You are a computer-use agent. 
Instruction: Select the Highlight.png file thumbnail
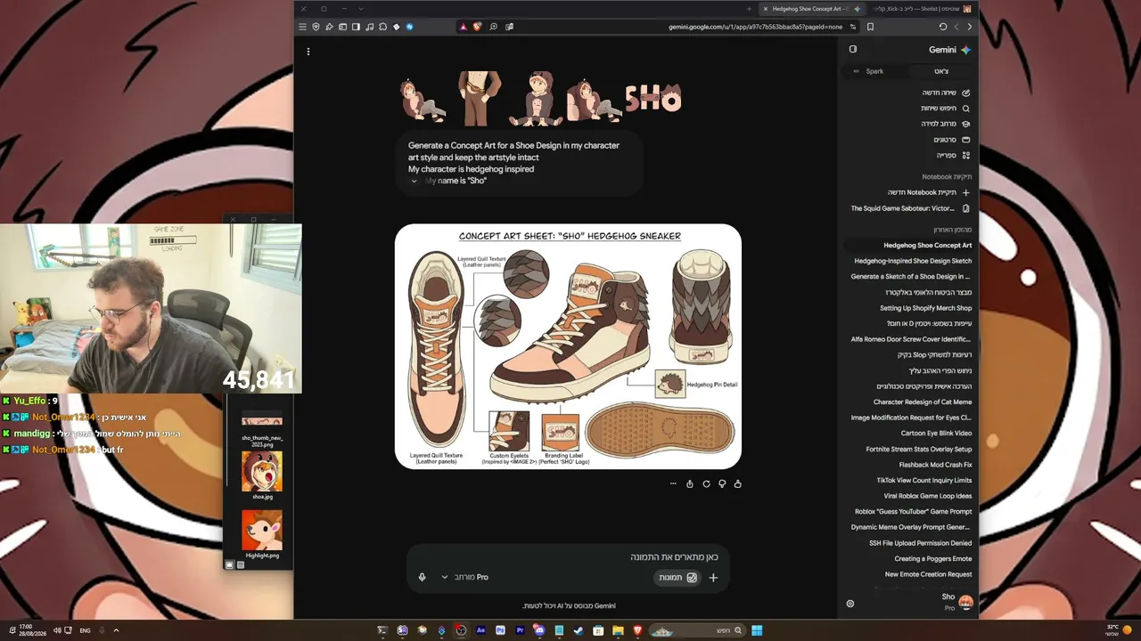tap(262, 530)
